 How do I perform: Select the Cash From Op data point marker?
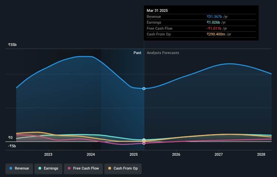click(144, 141)
